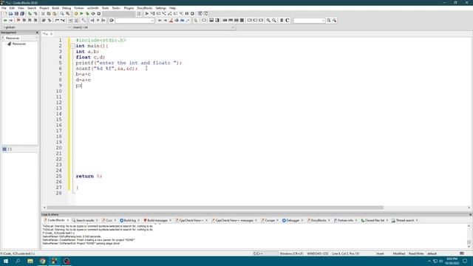Screen dimensions: 473x266
Task: Open the search text combo box beside Jump icons
Action: (135, 20)
